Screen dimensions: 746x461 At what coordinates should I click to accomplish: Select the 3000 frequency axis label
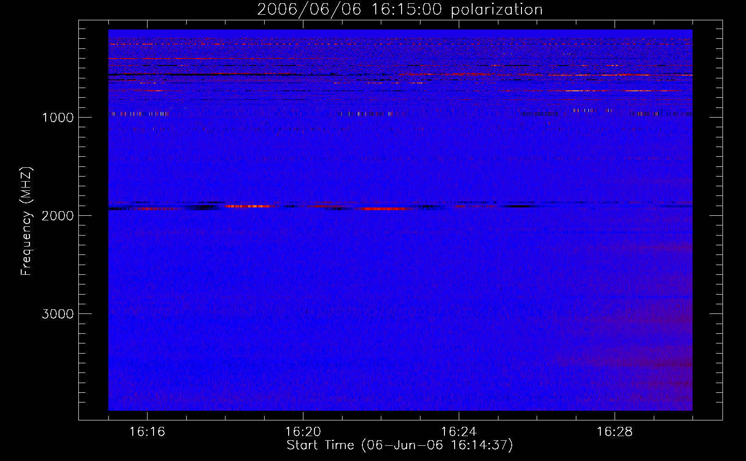pos(58,314)
